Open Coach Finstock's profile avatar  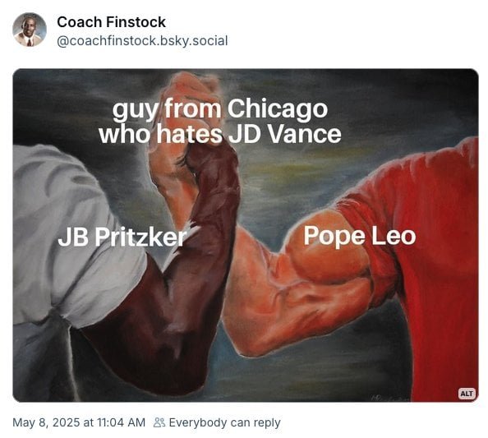30,30
